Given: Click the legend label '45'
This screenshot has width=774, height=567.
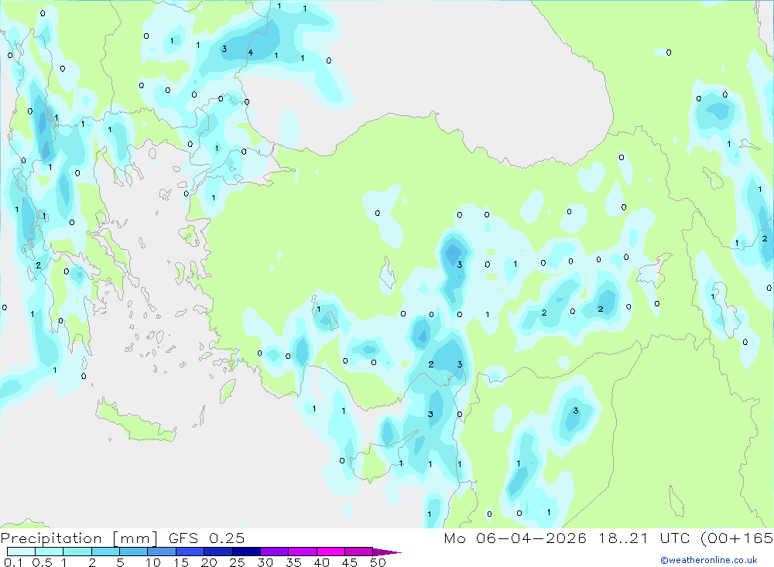Looking at the screenshot, I should (350, 562).
